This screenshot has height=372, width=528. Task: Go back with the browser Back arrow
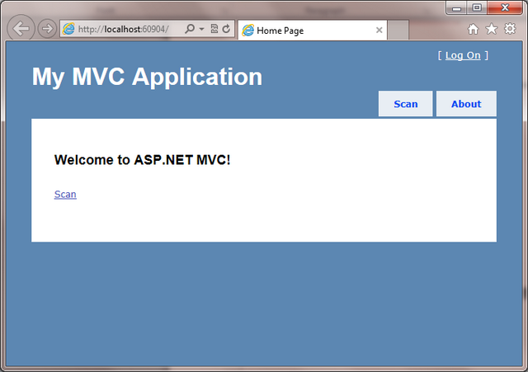(x=21, y=29)
